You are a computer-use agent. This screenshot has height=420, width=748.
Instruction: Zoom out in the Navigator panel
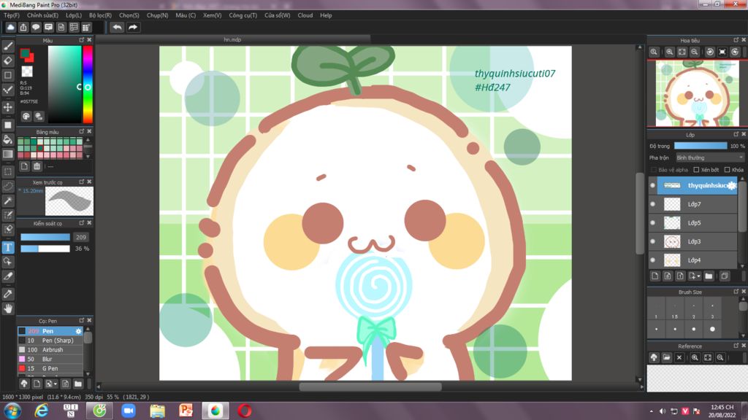[695, 52]
